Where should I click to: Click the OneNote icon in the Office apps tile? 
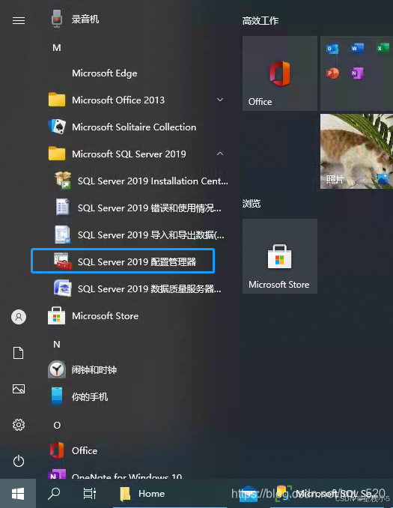pyautogui.click(x=357, y=73)
